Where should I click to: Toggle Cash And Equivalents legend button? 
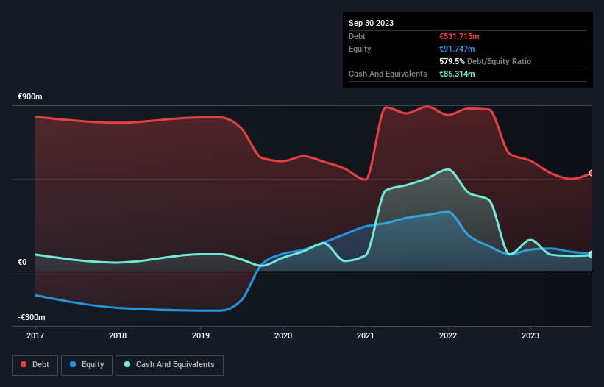pyautogui.click(x=169, y=365)
